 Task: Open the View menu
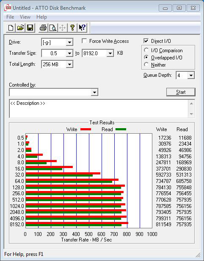25,17
